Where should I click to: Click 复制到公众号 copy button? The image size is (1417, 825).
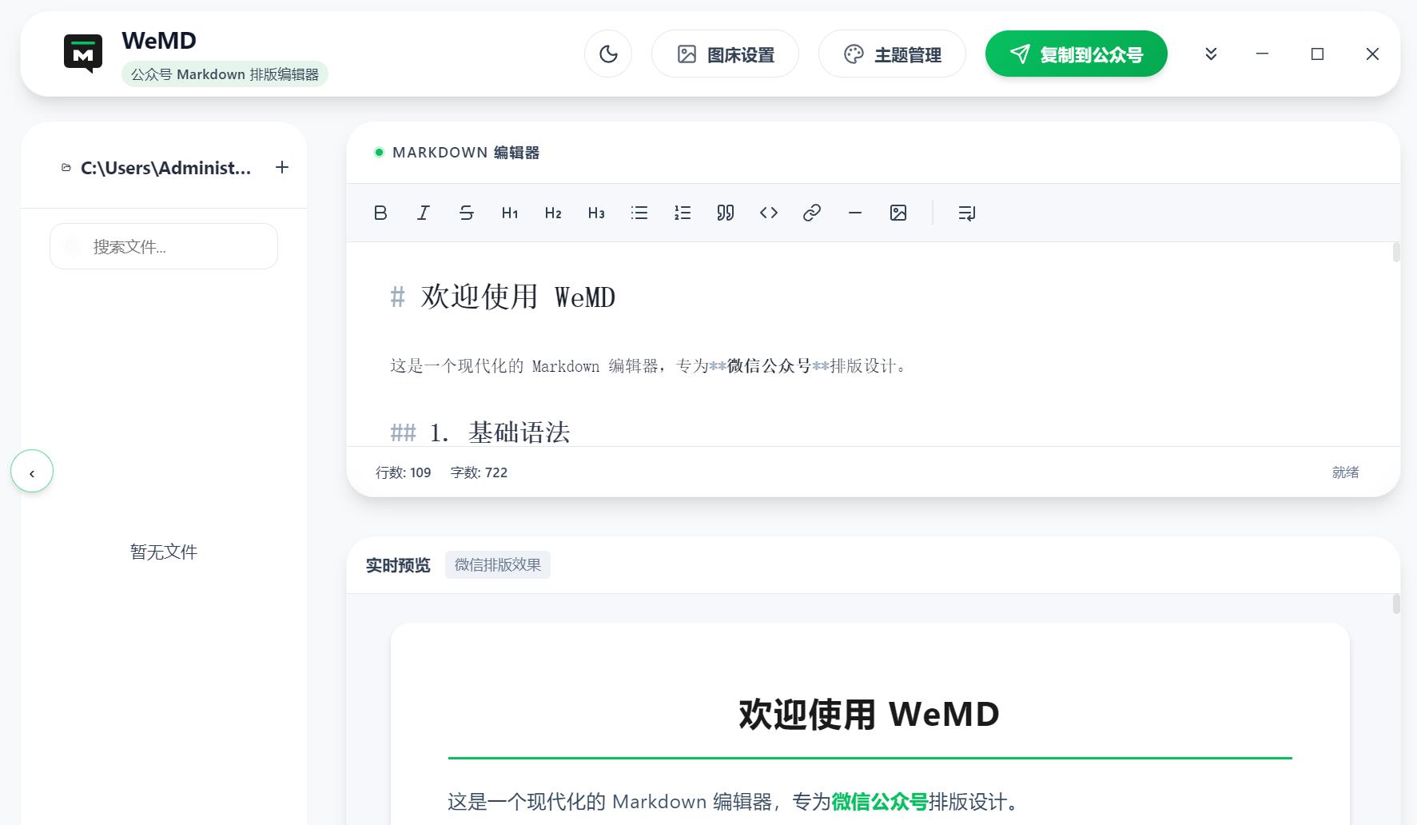click(x=1077, y=54)
